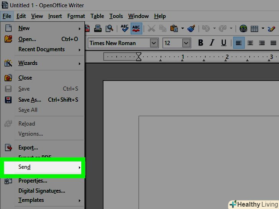Expand the Templates submenu

[x=43, y=200]
